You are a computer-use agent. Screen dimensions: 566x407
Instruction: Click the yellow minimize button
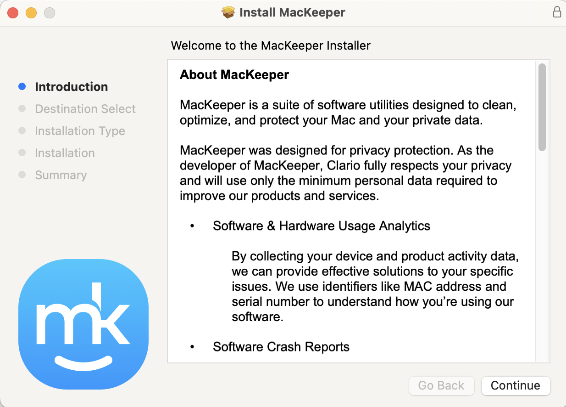click(x=31, y=13)
